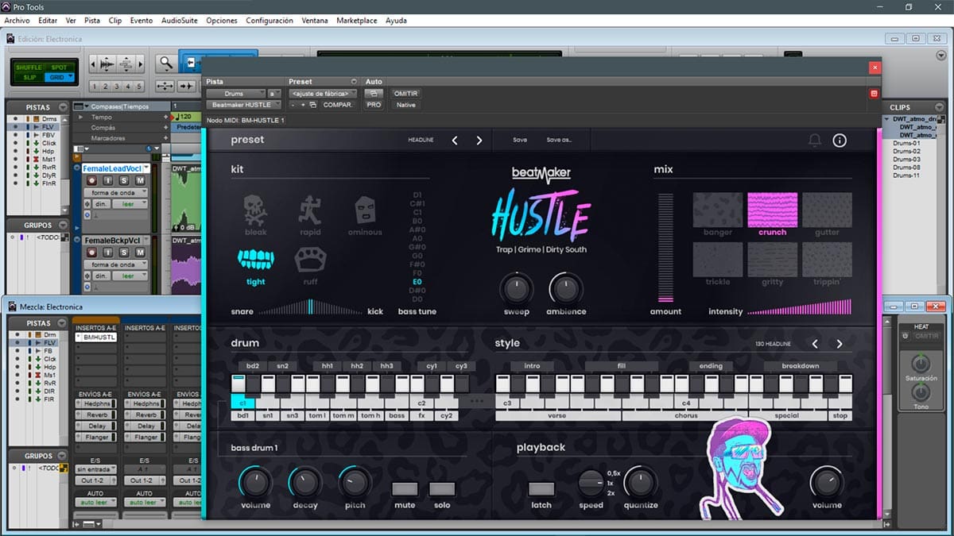Select the crunch mix thumbnail
This screenshot has height=536, width=954.
pos(772,210)
